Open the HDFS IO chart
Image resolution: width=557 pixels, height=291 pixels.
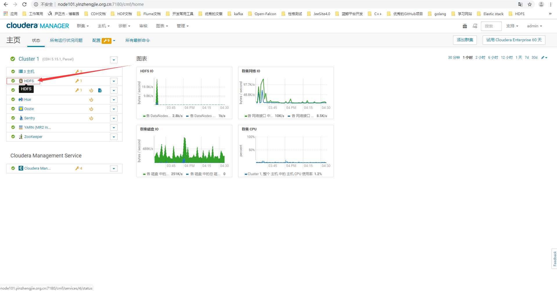click(x=184, y=93)
